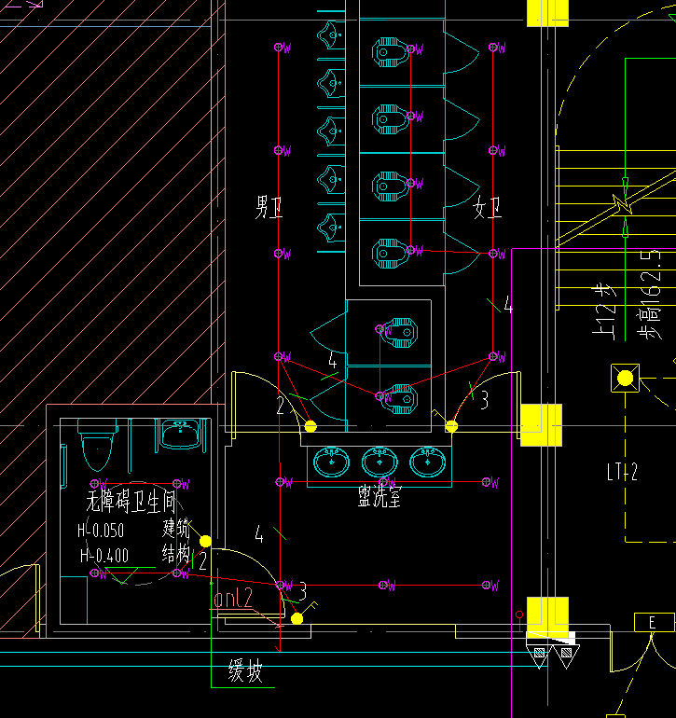Select the right wash basin in 盥洗室
Screen dimensions: 676x718
click(x=427, y=462)
